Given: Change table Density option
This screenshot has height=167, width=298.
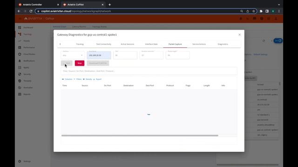Looking at the screenshot, I should pos(88,79).
